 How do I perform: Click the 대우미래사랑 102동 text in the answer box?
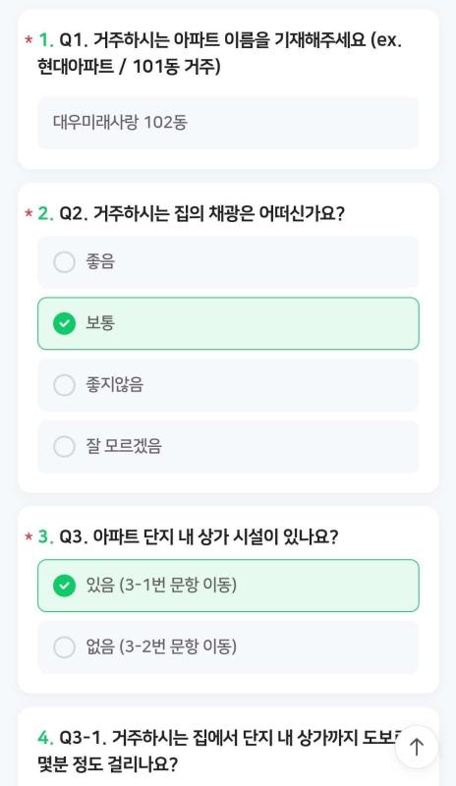[121, 122]
